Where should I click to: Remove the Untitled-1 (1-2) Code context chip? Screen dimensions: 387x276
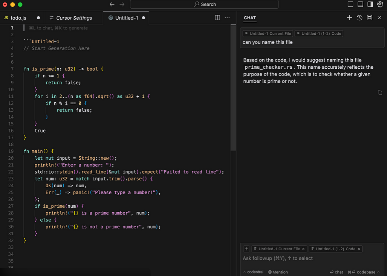pyautogui.click(x=359, y=249)
